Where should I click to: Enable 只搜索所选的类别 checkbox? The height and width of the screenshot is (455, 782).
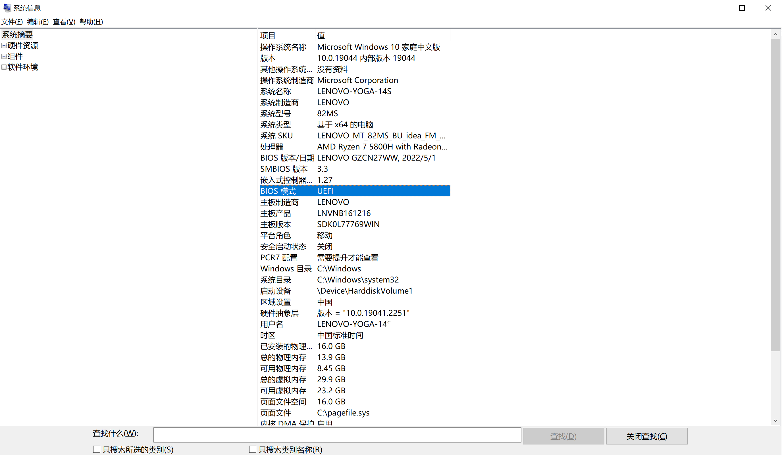click(97, 449)
